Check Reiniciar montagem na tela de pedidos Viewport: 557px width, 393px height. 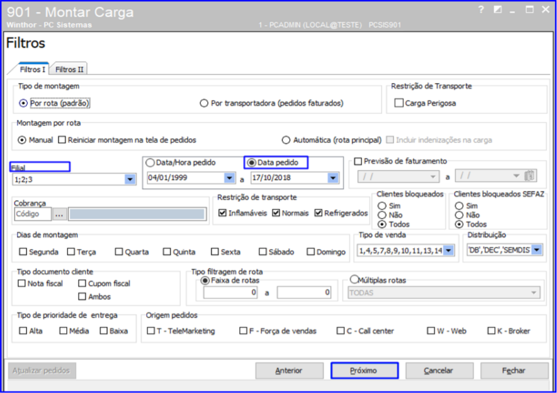pos(62,140)
